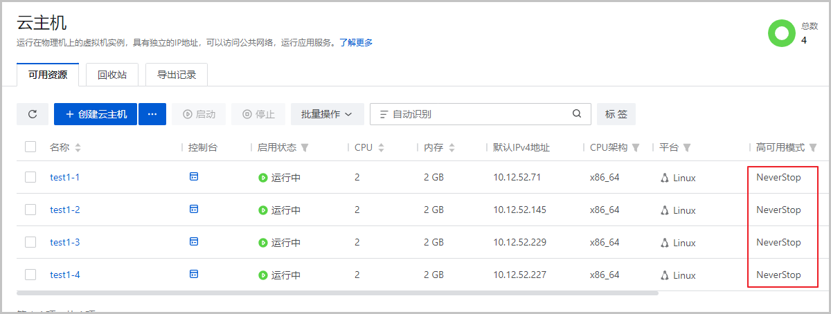Sort by CPU column arrows
The height and width of the screenshot is (314, 831).
pyautogui.click(x=381, y=147)
